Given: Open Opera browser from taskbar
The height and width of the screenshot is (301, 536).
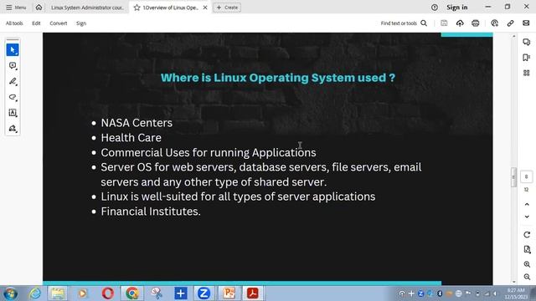Looking at the screenshot, I should 108,293.
